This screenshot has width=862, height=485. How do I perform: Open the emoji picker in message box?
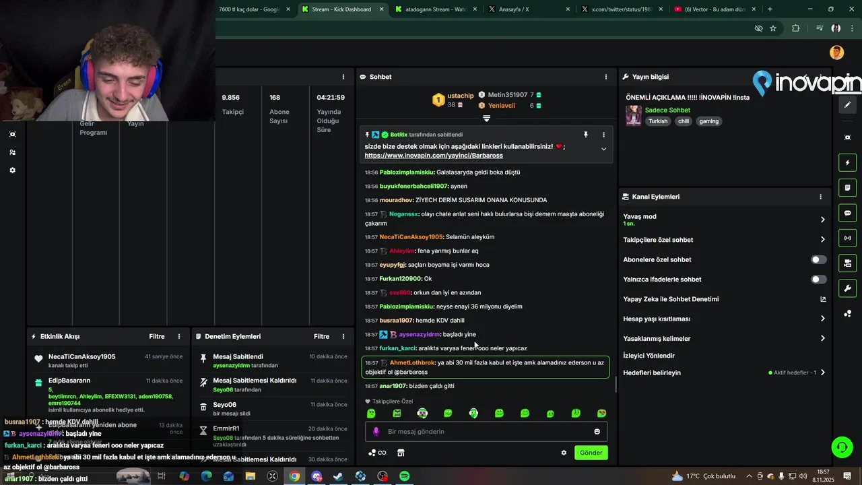[597, 432]
